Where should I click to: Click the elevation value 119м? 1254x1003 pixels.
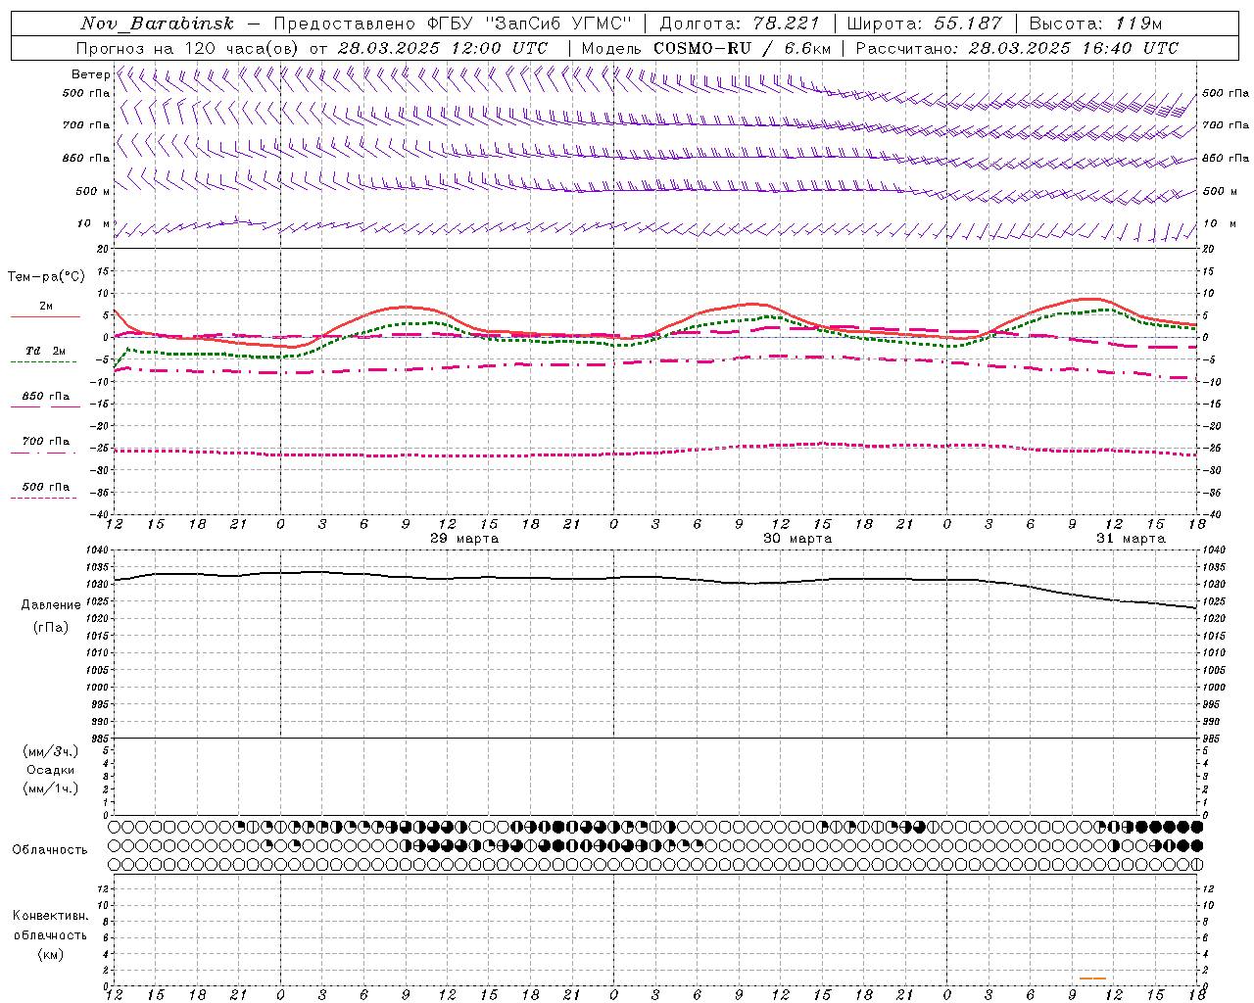(1139, 24)
